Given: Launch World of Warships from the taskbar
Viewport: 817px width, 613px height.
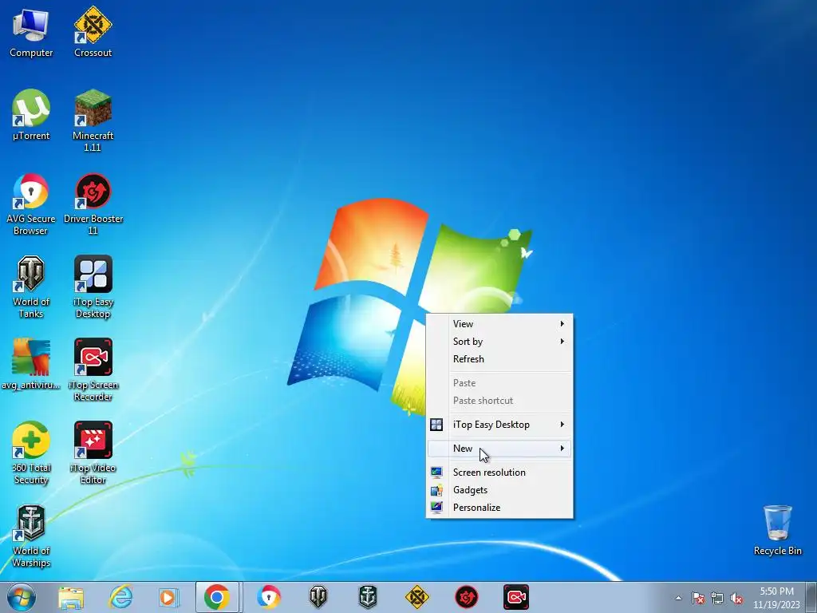Looking at the screenshot, I should click(367, 597).
